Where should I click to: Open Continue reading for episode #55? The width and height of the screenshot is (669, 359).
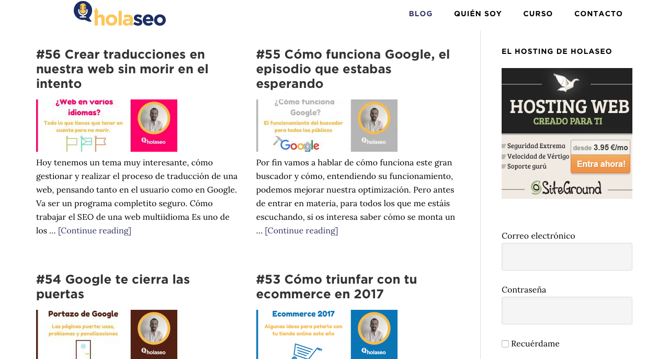coord(301,230)
